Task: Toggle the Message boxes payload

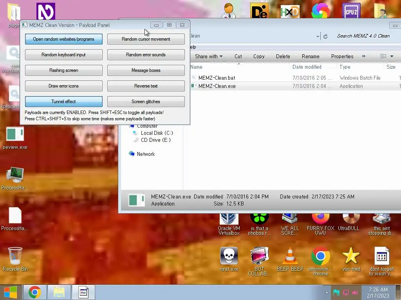Action: 146,70
